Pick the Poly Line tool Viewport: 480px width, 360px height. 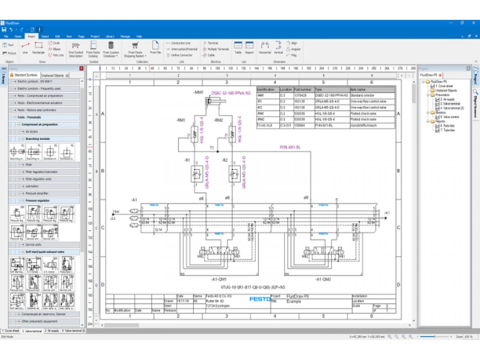[56, 55]
